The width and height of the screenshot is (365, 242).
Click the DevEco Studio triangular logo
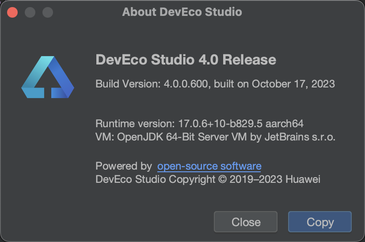point(48,77)
